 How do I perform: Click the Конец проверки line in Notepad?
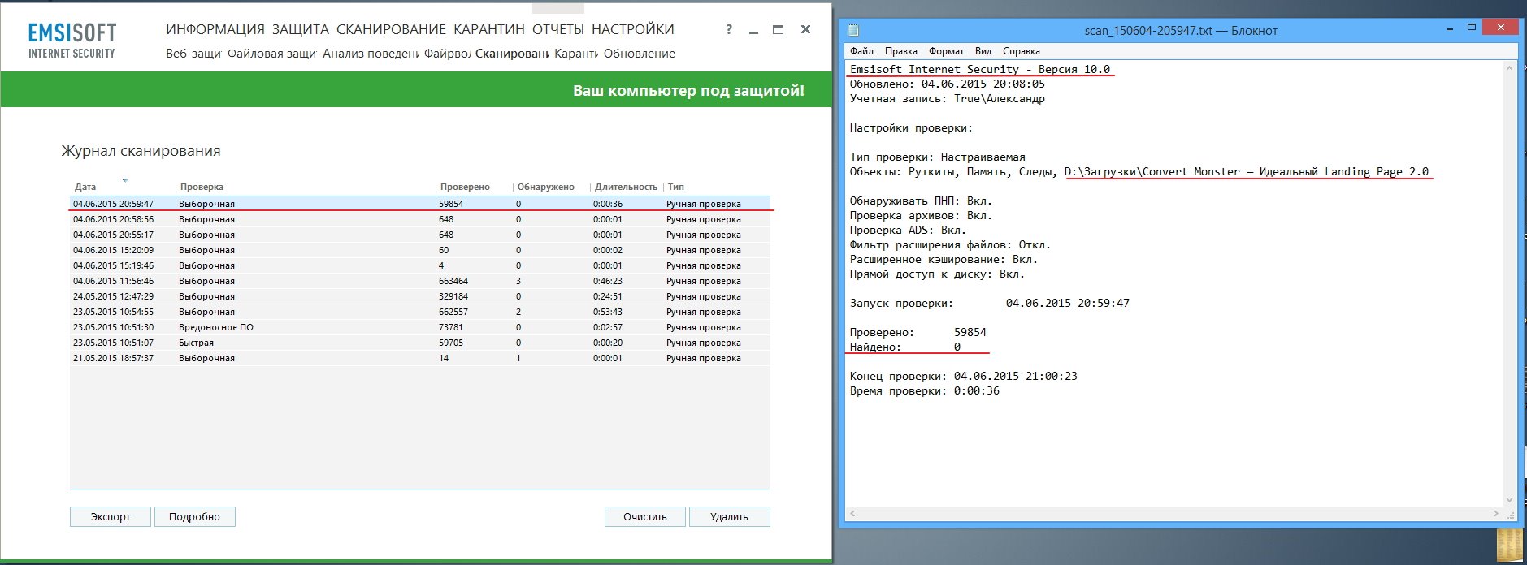[964, 376]
